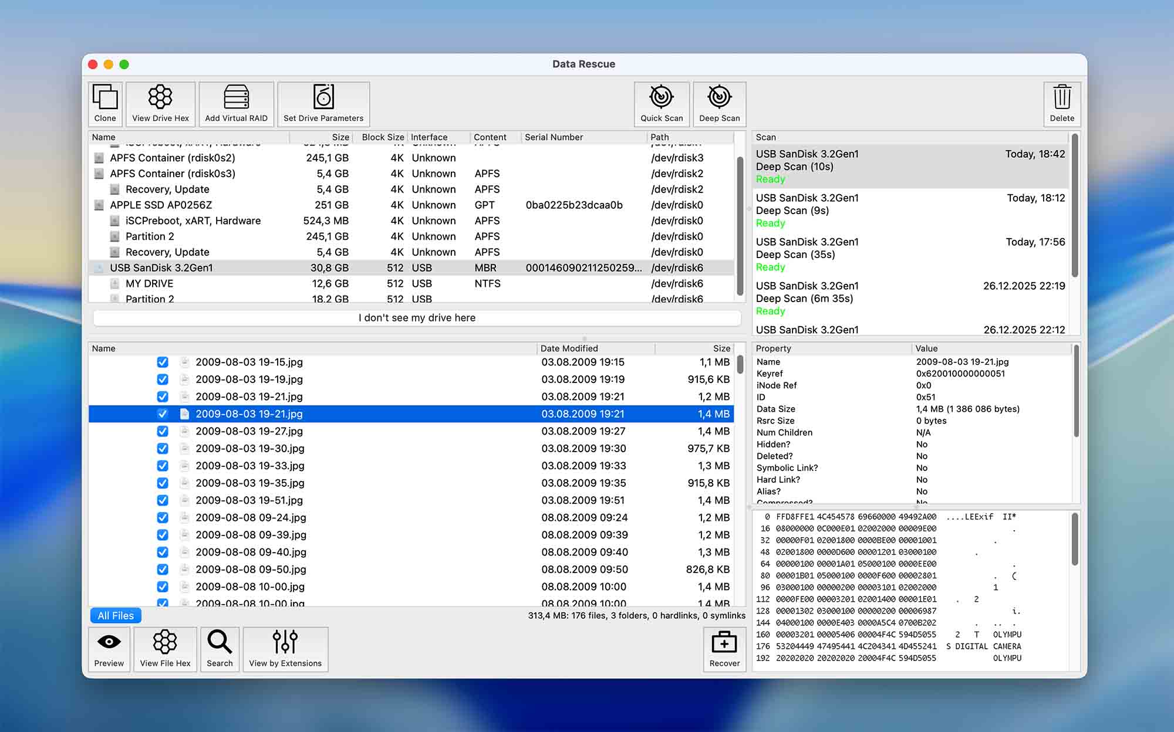The width and height of the screenshot is (1174, 732).
Task: Select the Recovery, Update volume
Action: [167, 189]
